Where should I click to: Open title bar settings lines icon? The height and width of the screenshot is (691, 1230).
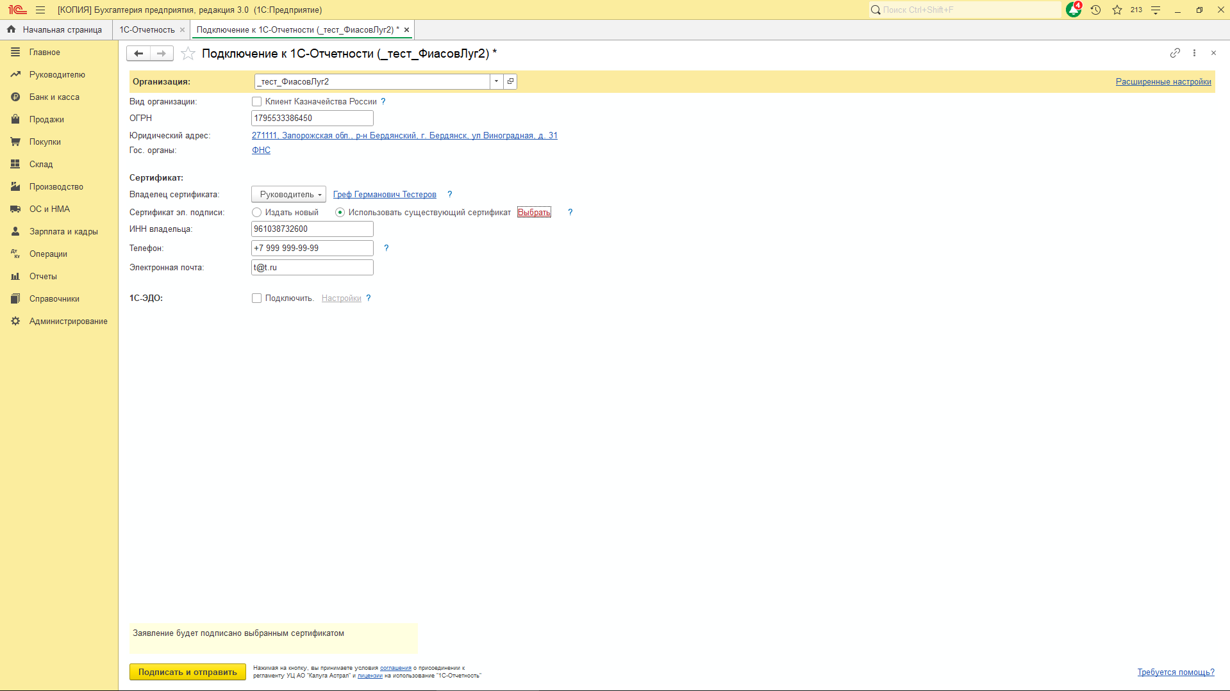pos(1156,10)
